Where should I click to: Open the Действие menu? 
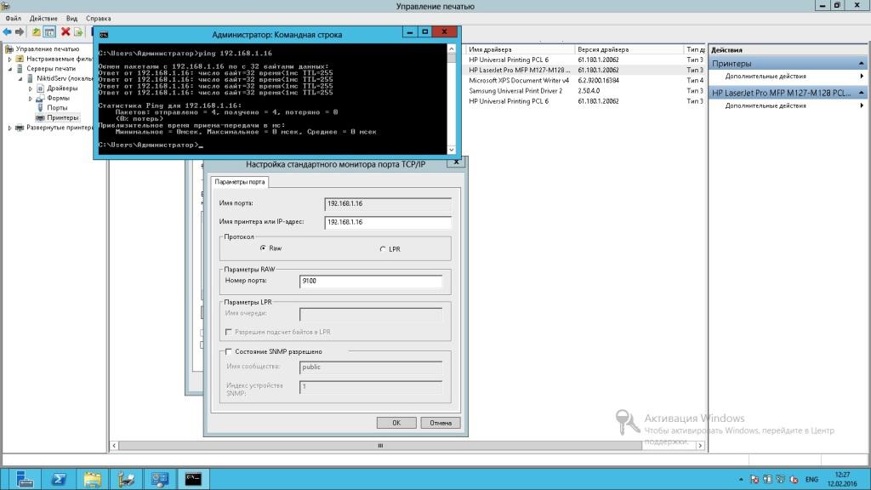43,18
